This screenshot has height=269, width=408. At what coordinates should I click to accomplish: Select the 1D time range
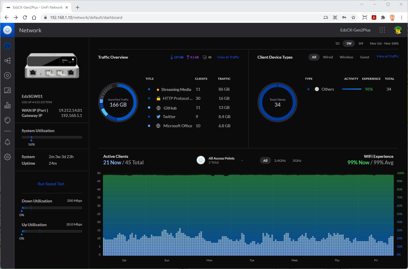[x=337, y=43]
